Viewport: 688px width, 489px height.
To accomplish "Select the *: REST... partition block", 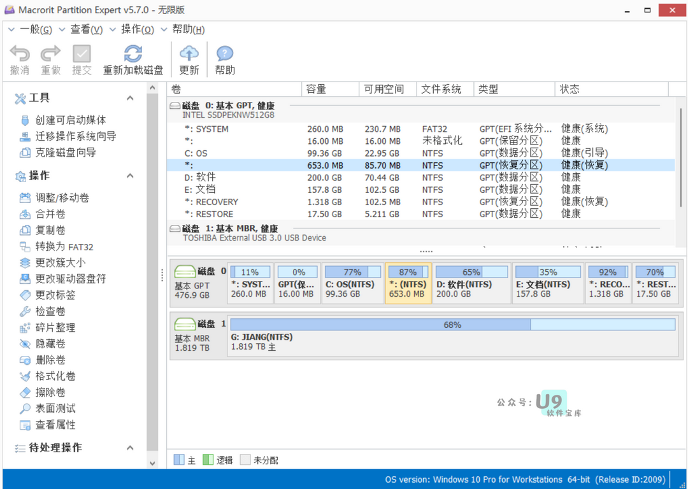I will point(655,283).
